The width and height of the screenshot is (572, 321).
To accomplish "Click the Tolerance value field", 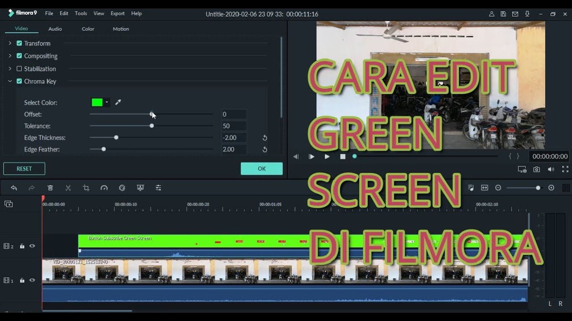I will click(x=234, y=126).
